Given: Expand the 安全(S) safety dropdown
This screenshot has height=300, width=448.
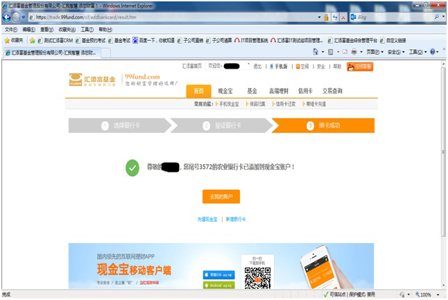Looking at the screenshot, I should pos(395,52).
